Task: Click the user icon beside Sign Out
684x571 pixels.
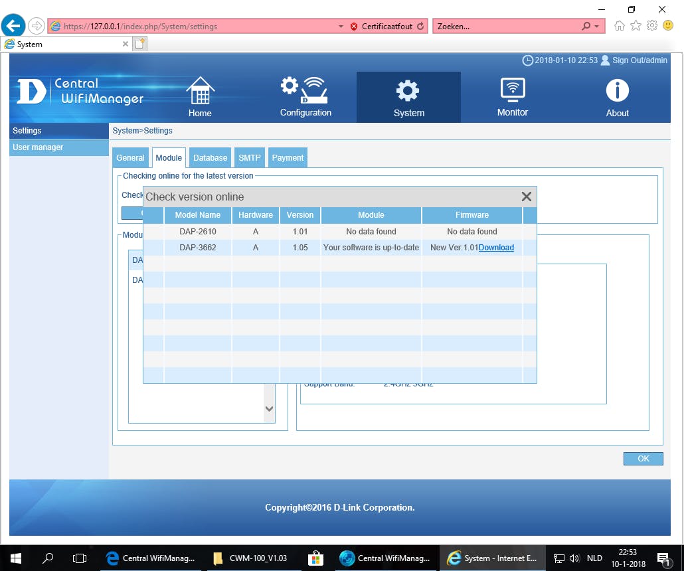Action: (x=605, y=60)
